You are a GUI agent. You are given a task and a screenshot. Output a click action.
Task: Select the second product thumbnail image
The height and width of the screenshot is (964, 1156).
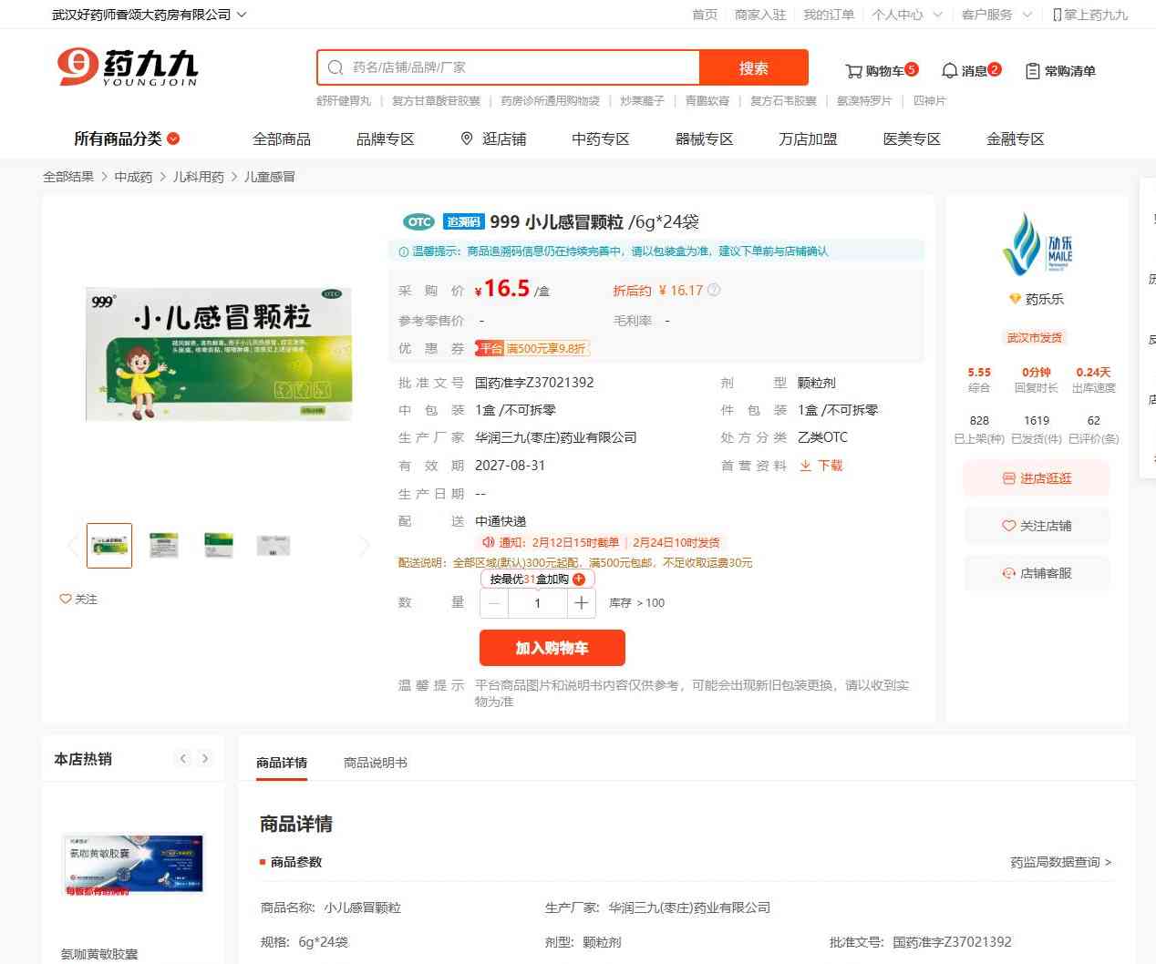click(164, 546)
